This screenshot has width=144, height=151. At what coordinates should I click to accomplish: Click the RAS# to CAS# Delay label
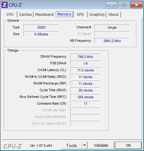point(46,77)
